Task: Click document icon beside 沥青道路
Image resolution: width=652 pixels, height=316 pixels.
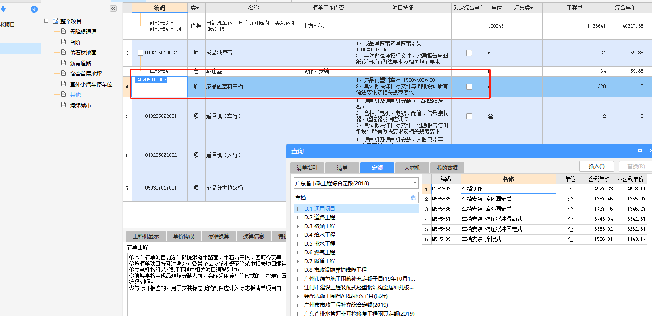Action: (64, 63)
